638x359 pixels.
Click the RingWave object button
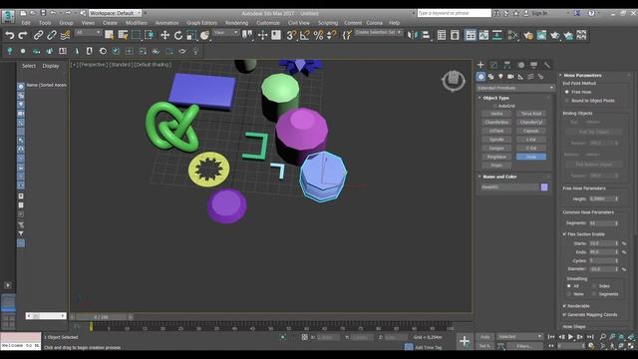tap(496, 157)
